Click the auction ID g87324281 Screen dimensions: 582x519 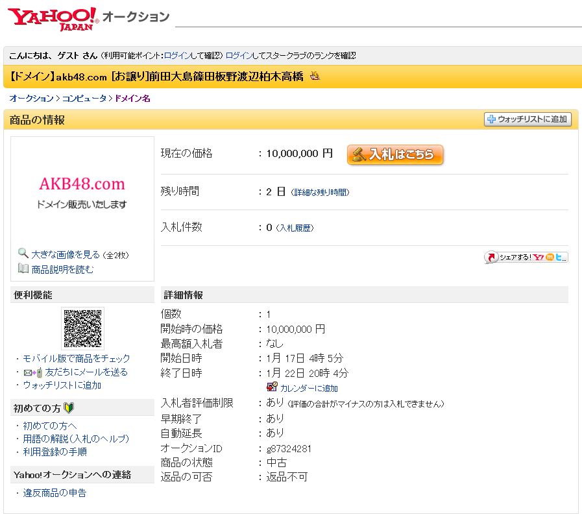click(289, 449)
